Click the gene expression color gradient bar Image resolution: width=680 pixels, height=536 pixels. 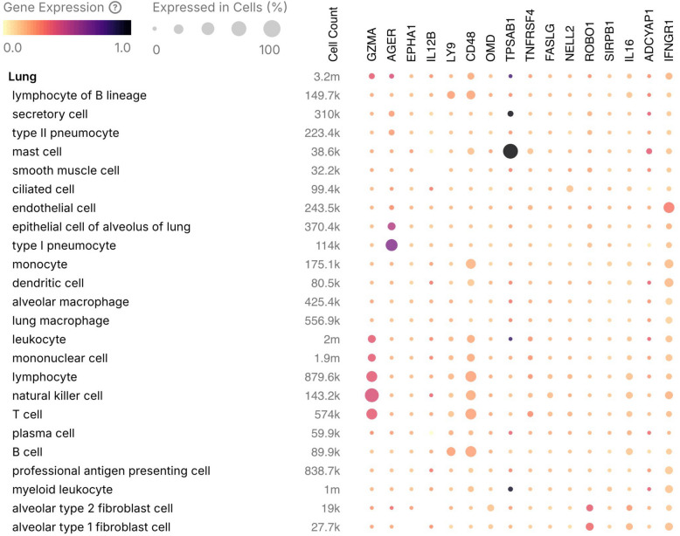(67, 29)
